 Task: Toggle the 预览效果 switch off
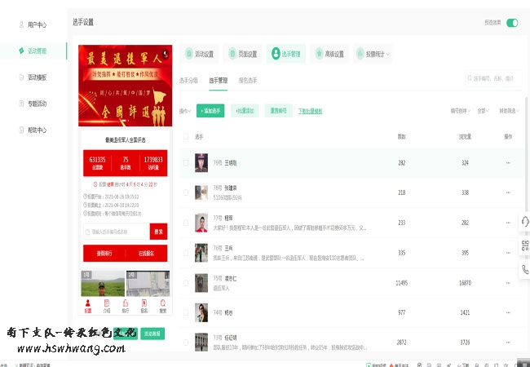coord(512,23)
